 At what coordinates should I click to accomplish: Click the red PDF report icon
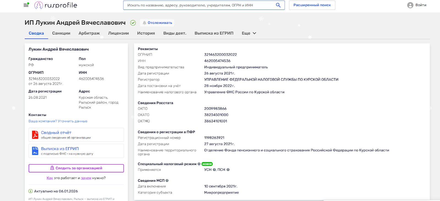35,135
